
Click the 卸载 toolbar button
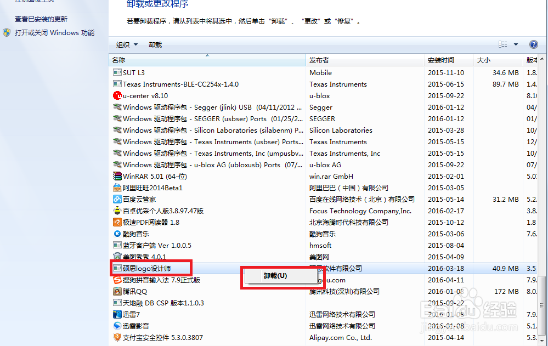pos(155,45)
